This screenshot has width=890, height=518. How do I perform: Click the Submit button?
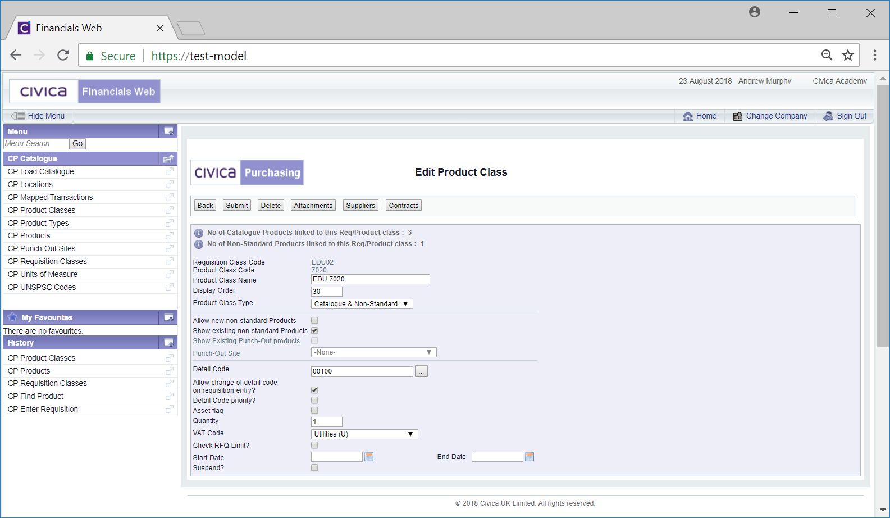[x=237, y=206]
